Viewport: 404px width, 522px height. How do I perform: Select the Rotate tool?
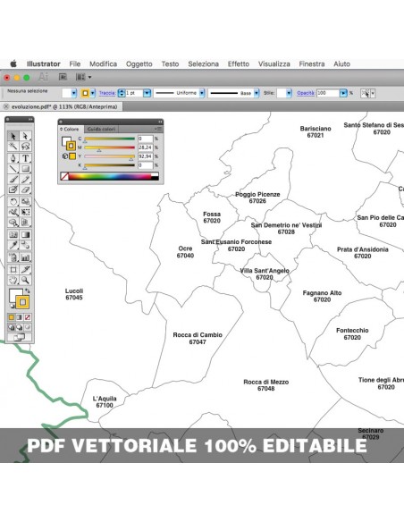13,201
